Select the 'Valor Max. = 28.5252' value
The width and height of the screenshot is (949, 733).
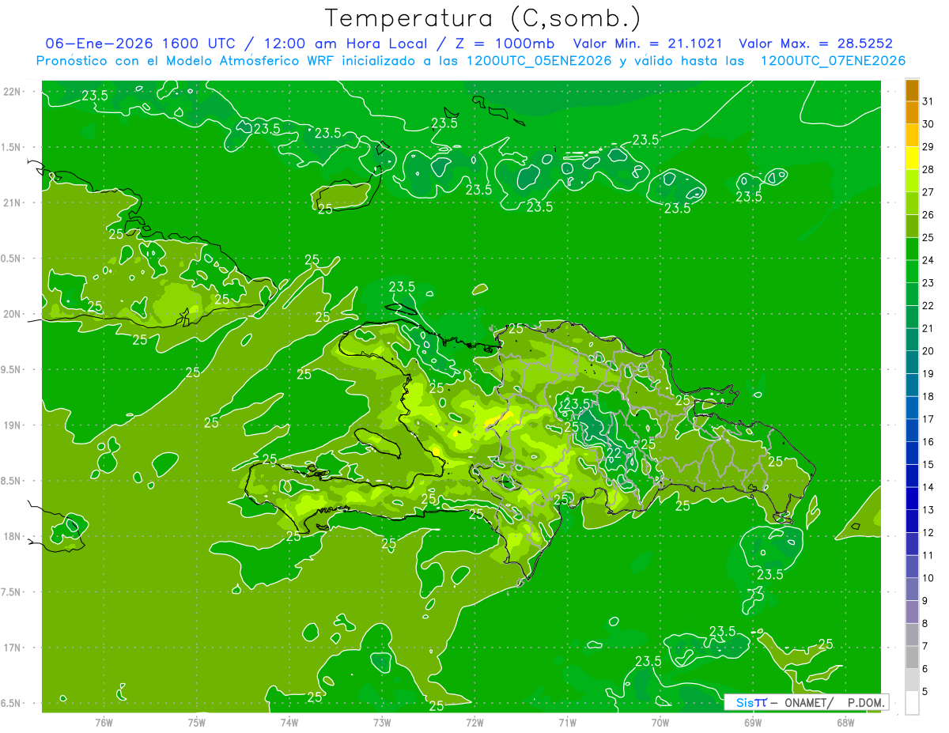click(815, 43)
